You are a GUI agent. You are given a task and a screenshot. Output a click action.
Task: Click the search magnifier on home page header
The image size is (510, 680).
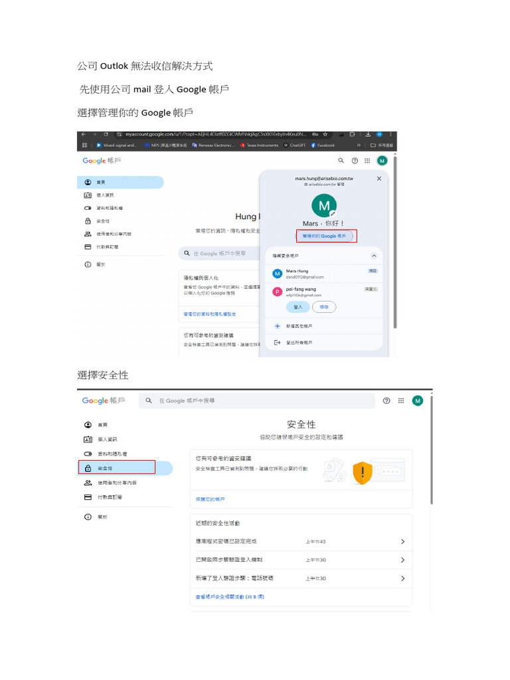pyautogui.click(x=341, y=161)
